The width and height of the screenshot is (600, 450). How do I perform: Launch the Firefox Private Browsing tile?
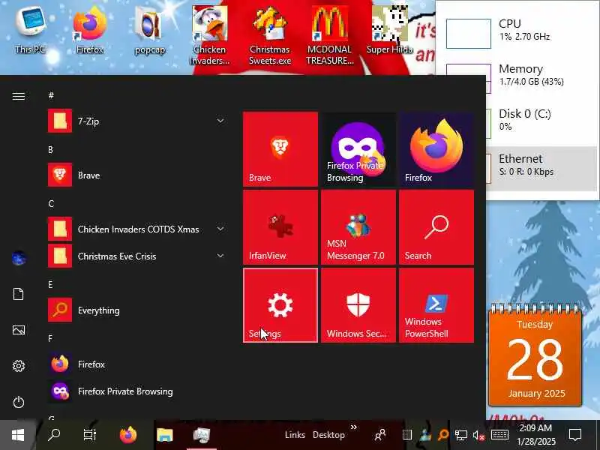click(358, 149)
